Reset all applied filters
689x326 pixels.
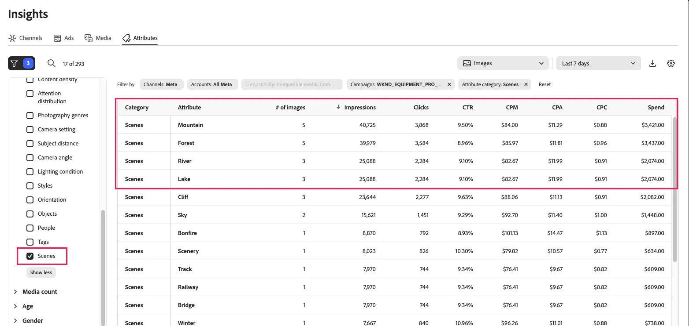point(545,84)
